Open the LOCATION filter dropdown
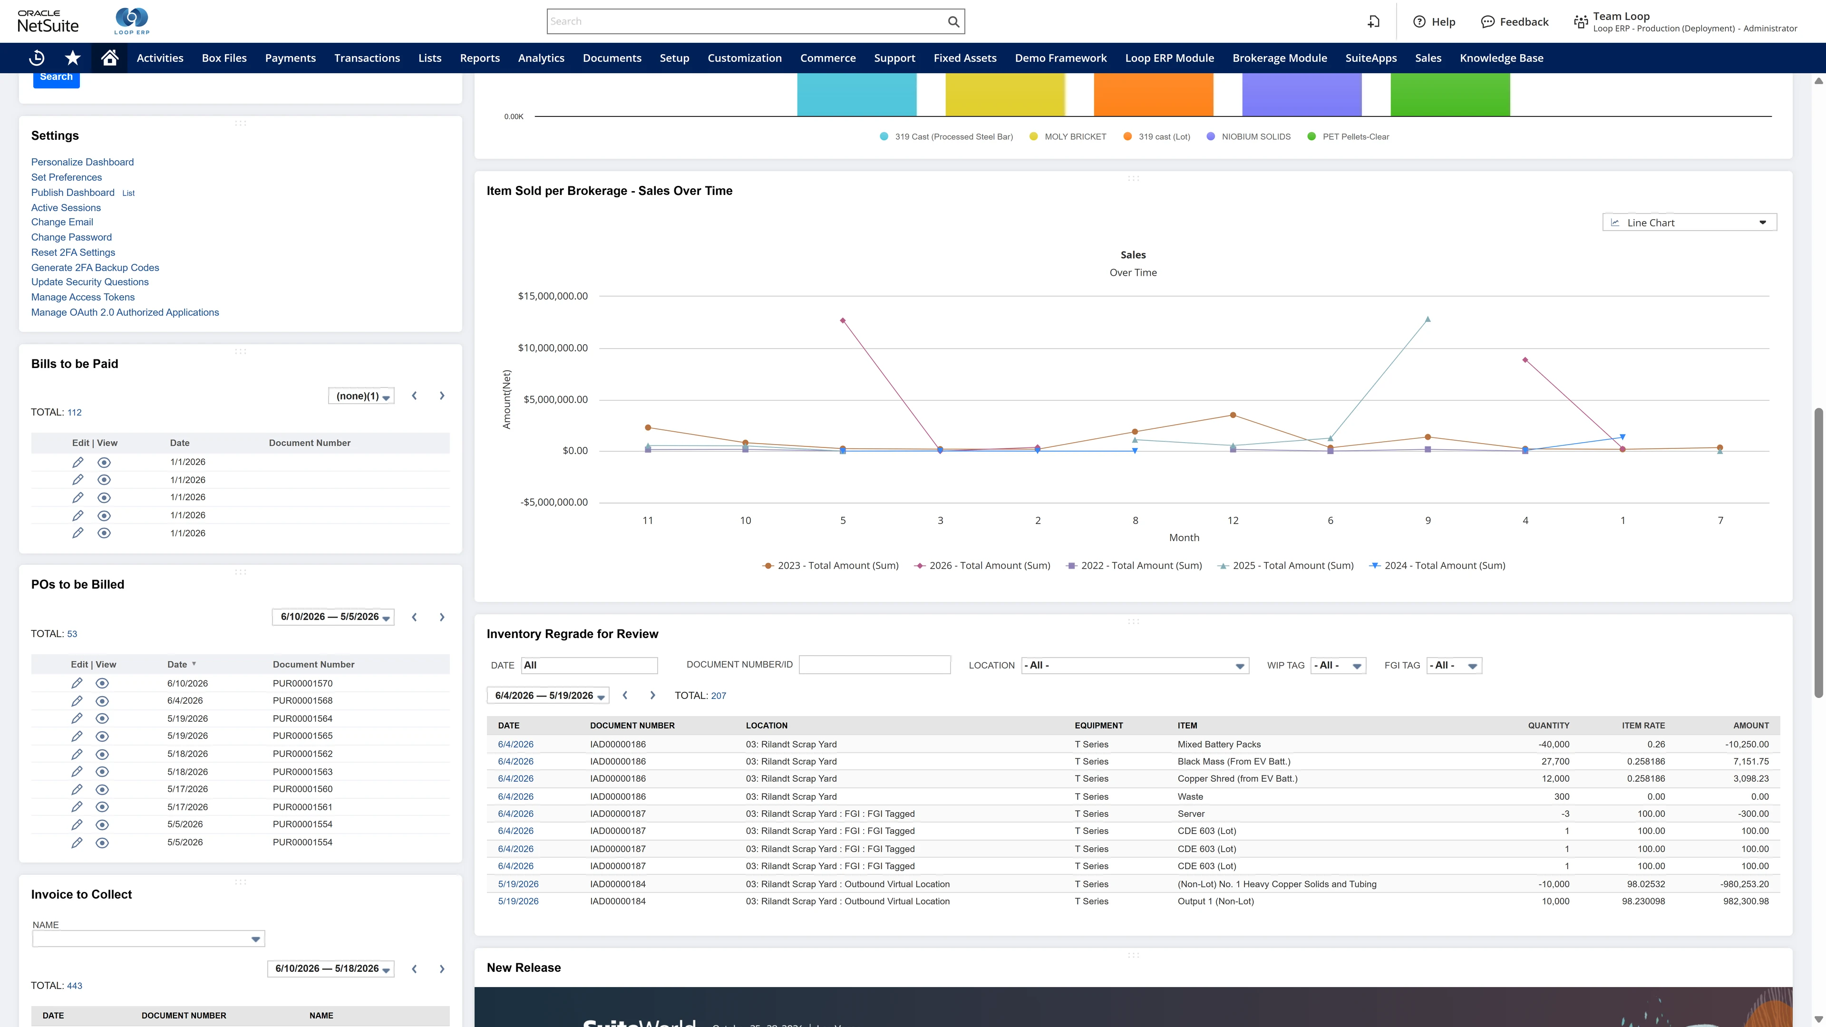Screen dimensions: 1826x1027 [1134, 666]
